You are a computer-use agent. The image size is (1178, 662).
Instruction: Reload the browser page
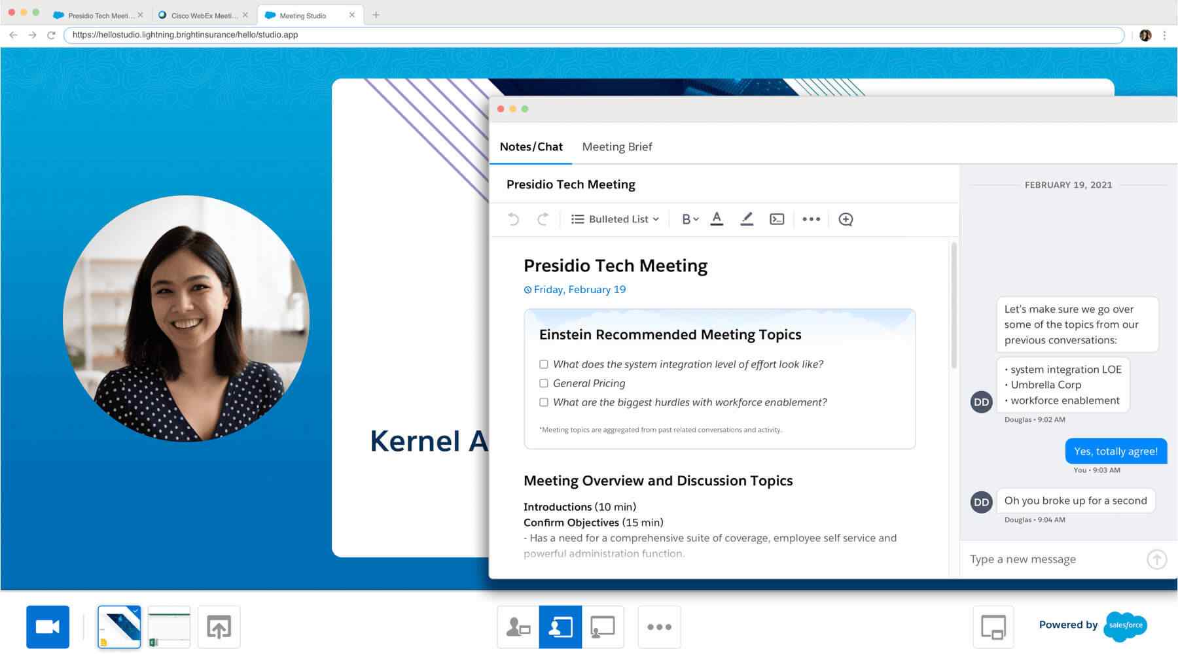[51, 35]
